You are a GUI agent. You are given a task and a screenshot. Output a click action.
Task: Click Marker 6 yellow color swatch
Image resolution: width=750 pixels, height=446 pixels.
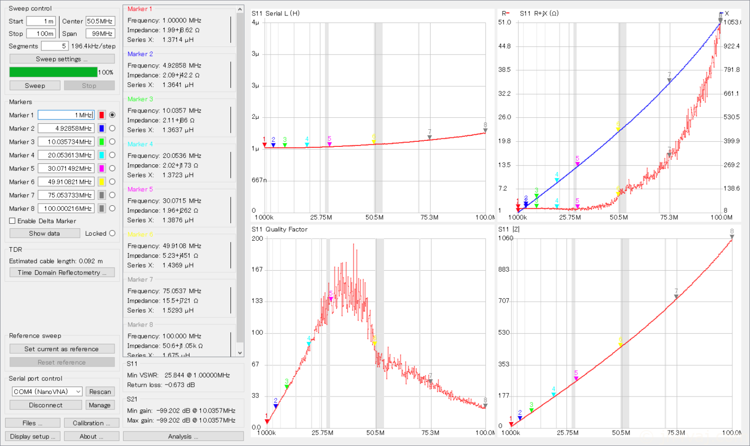[x=101, y=182]
